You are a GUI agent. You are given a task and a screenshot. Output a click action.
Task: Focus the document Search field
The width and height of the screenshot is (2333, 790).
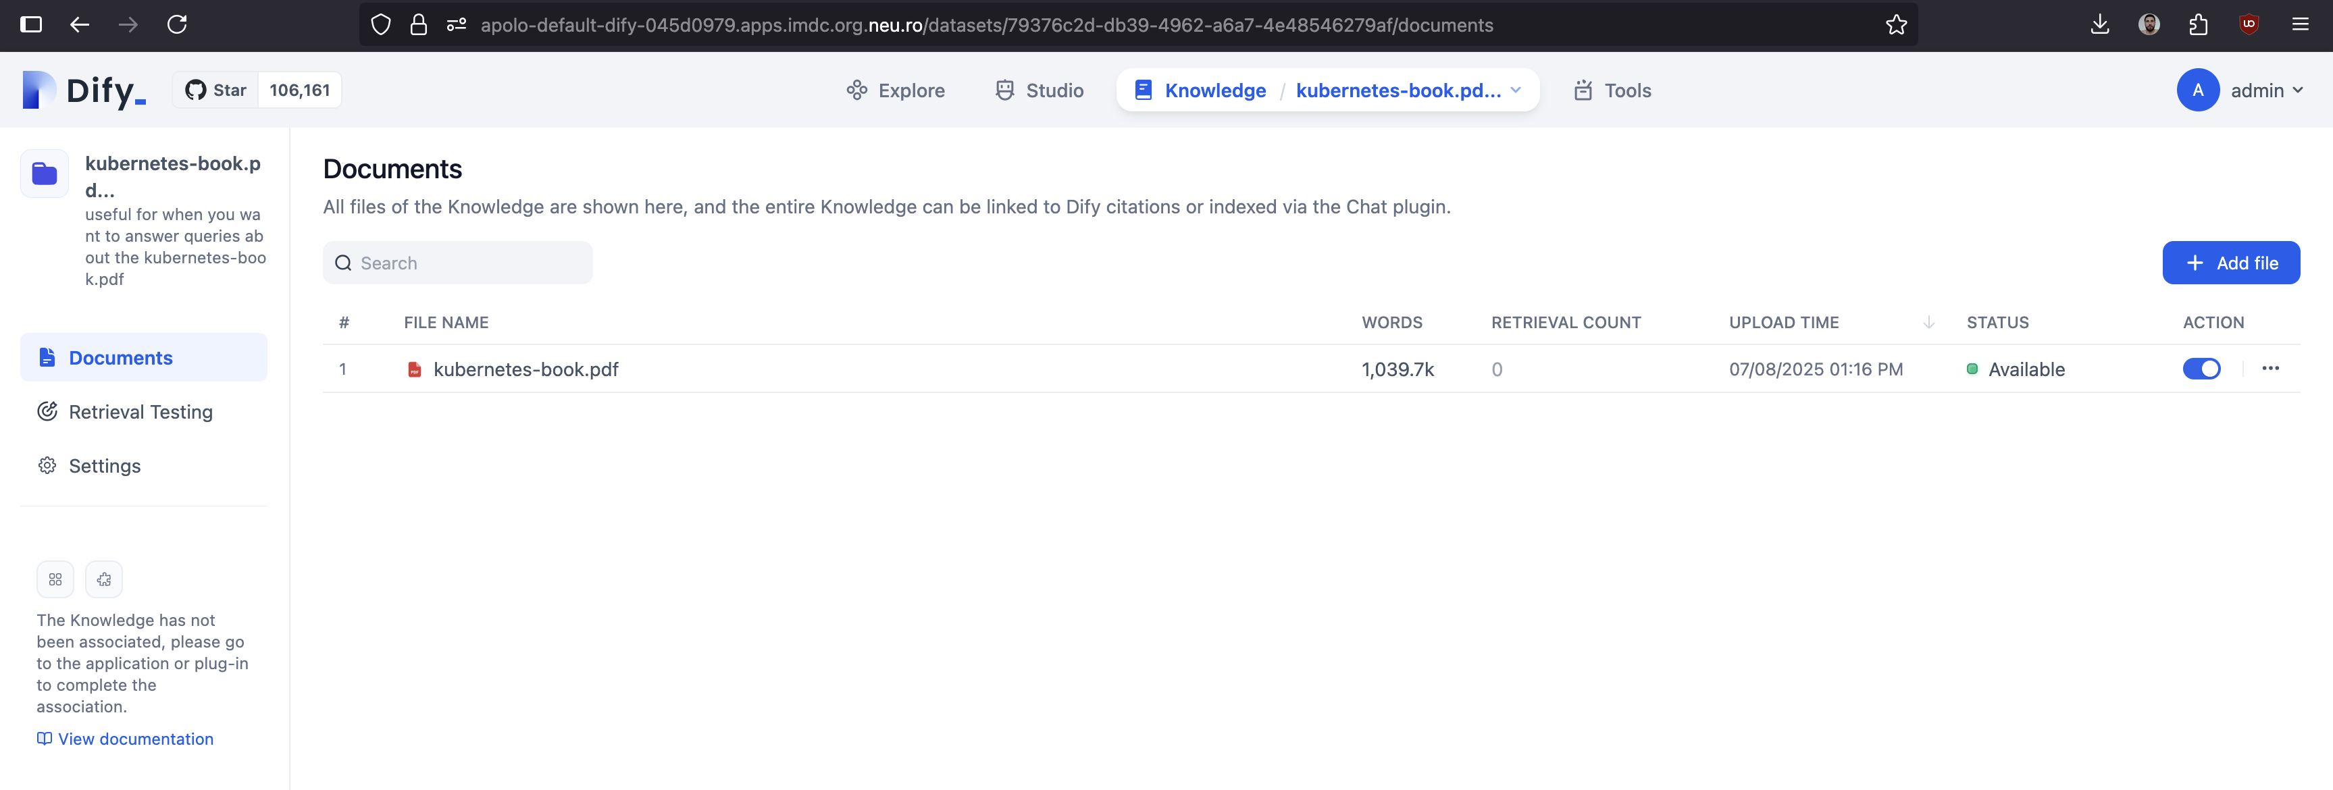(x=457, y=263)
